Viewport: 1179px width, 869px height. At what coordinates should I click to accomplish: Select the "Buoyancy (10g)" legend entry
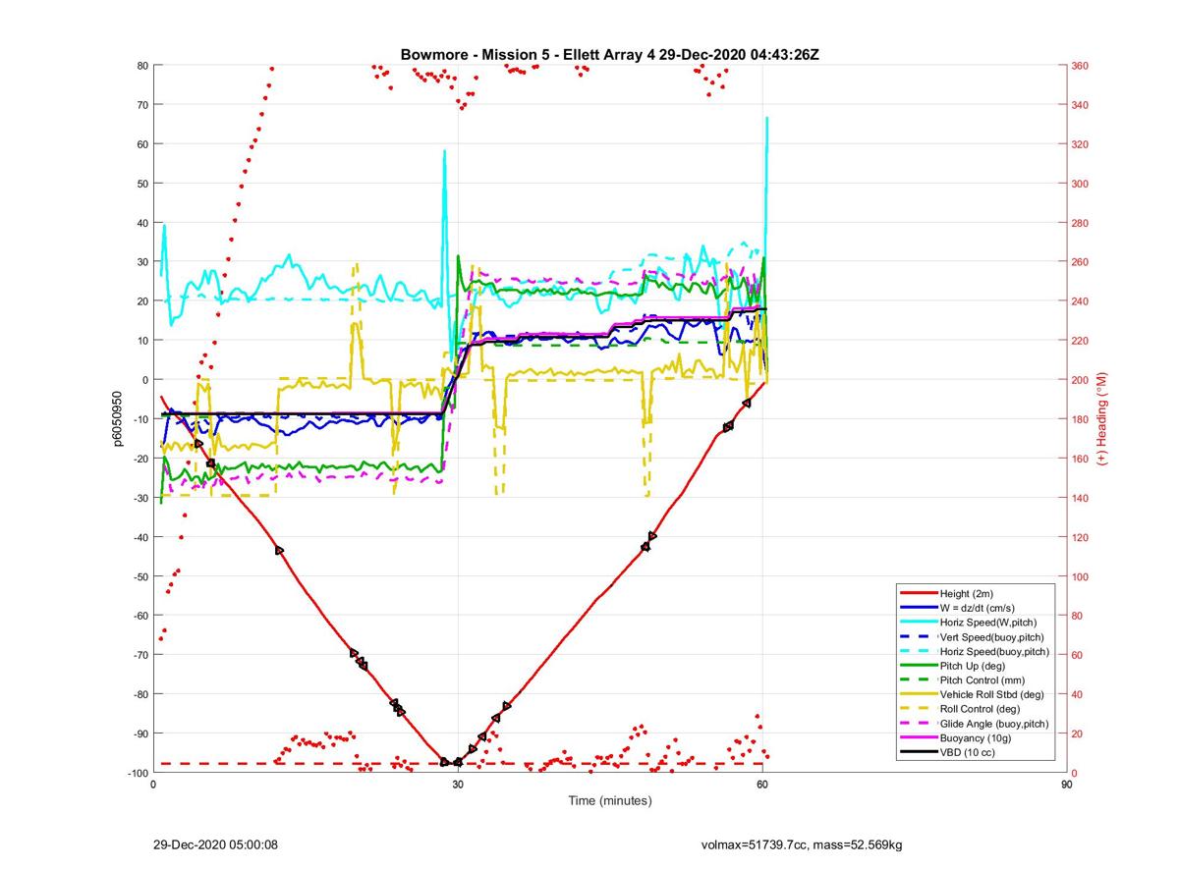pos(976,737)
